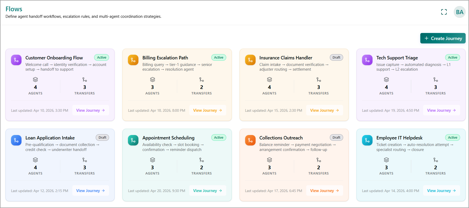Click "Last updated: Apr 19, 2026, 4:50 PM" text

391,111
